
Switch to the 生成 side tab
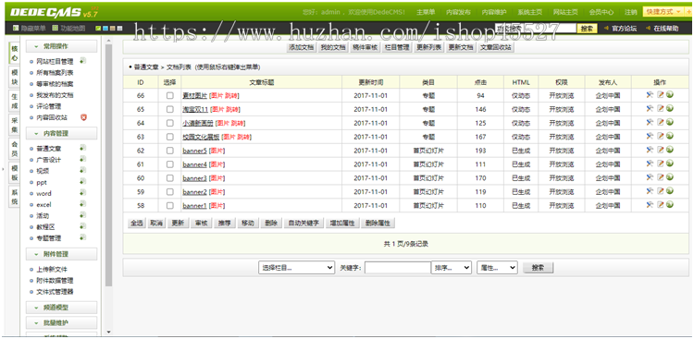click(15, 102)
